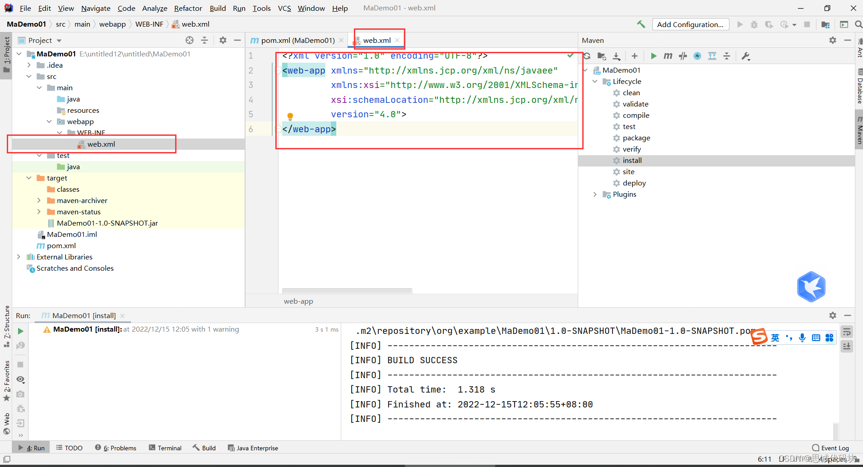Click the Add Configuration... button
Screen dimensions: 863x467
(x=690, y=24)
